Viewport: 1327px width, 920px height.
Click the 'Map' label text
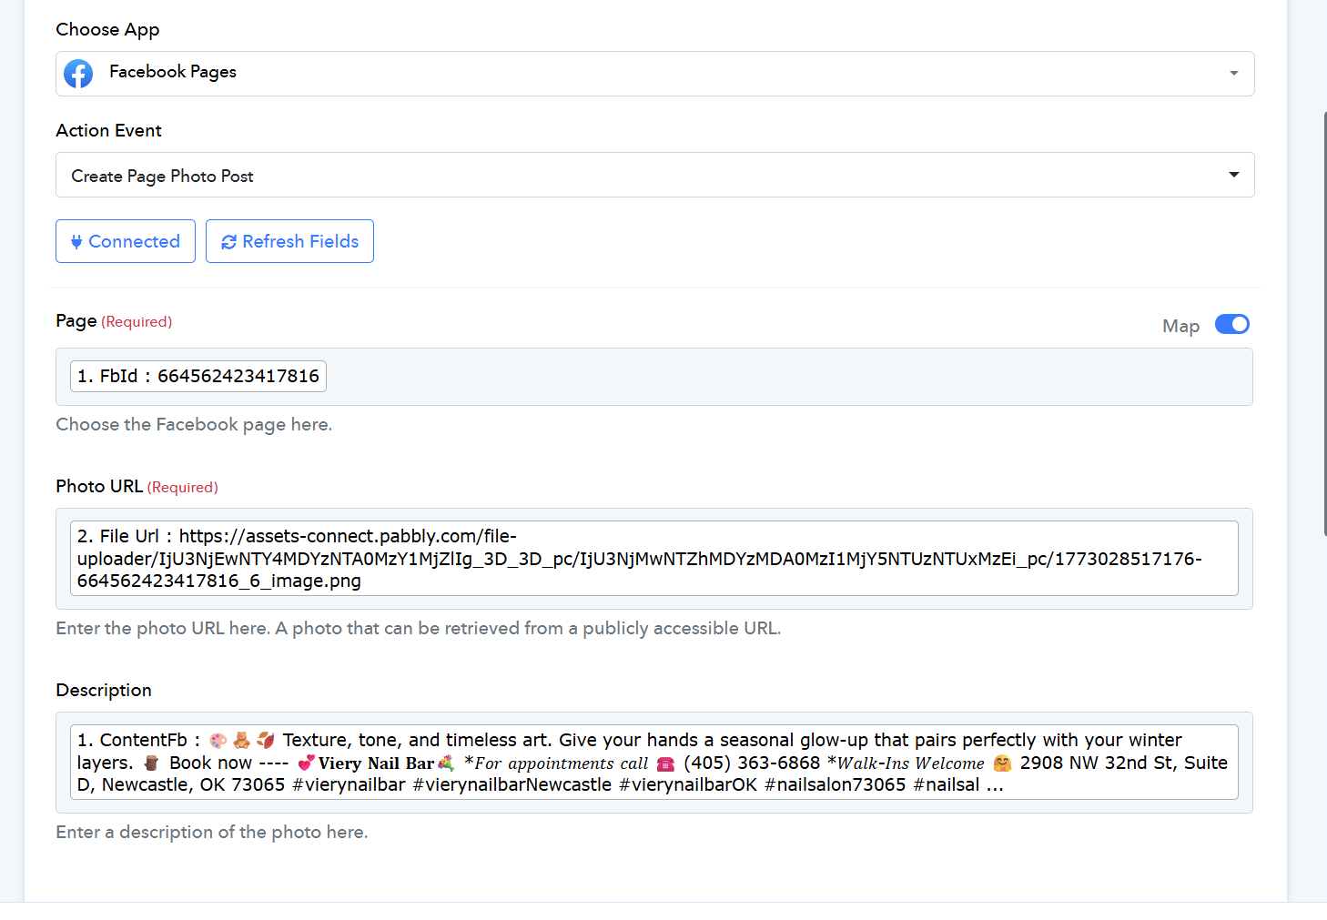[x=1180, y=326]
